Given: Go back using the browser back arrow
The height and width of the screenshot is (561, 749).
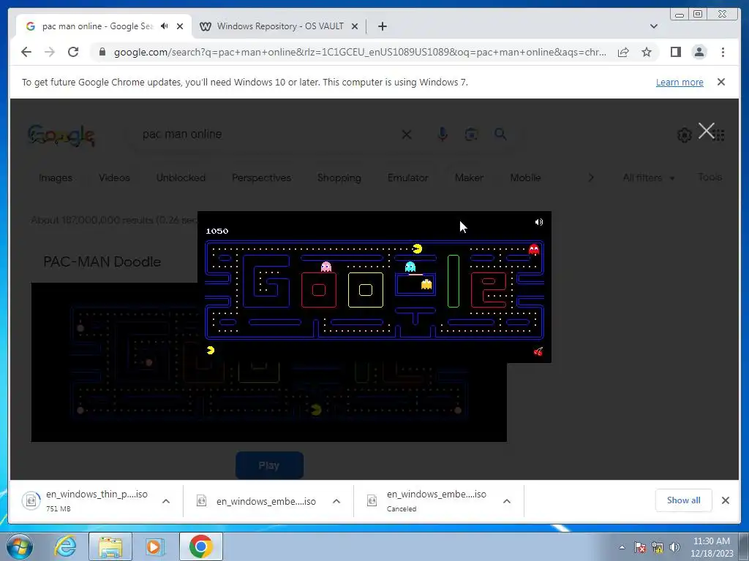Looking at the screenshot, I should pyautogui.click(x=26, y=52).
